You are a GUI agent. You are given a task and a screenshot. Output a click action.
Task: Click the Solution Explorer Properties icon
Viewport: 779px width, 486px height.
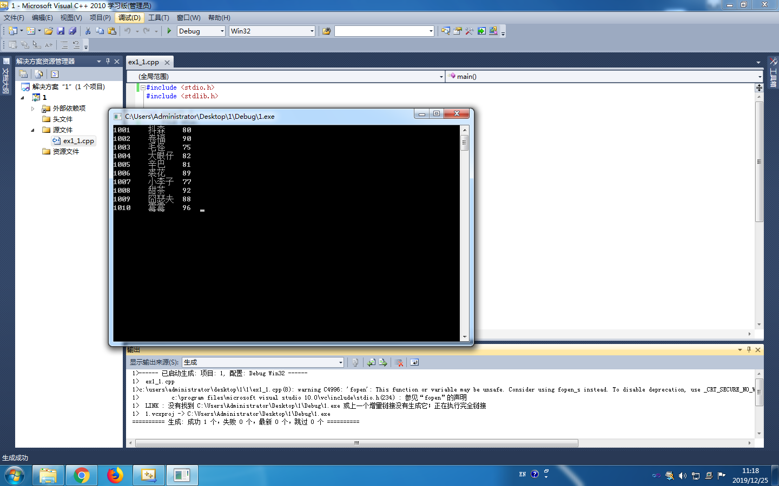(23, 74)
